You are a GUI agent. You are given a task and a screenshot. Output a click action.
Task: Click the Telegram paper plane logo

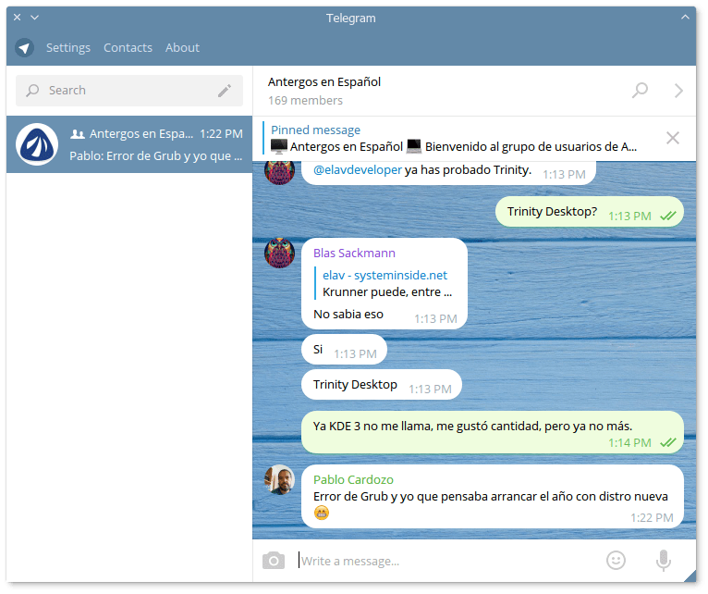coord(24,47)
